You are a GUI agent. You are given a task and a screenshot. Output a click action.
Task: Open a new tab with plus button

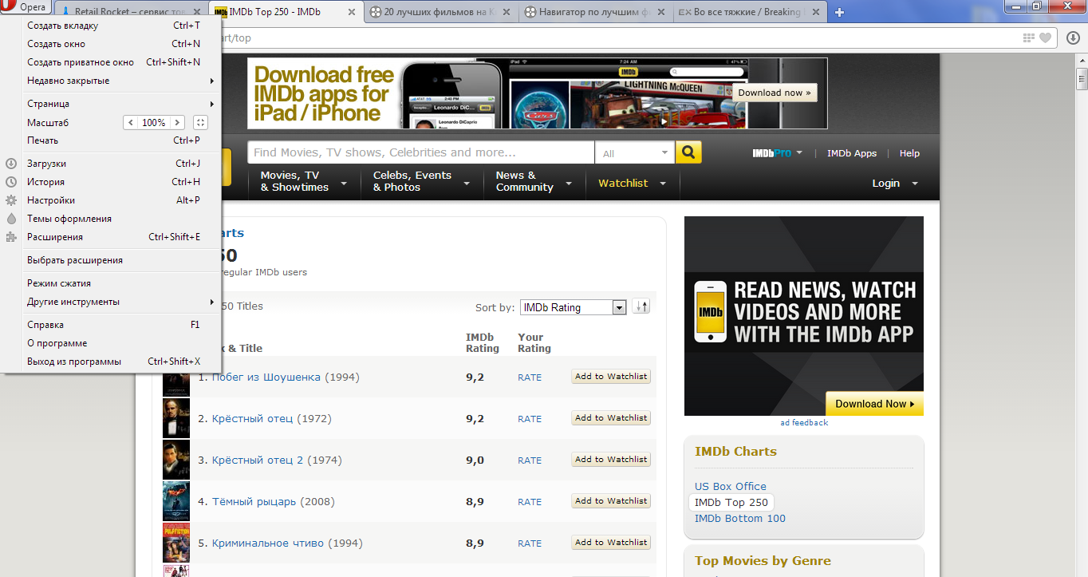839,12
